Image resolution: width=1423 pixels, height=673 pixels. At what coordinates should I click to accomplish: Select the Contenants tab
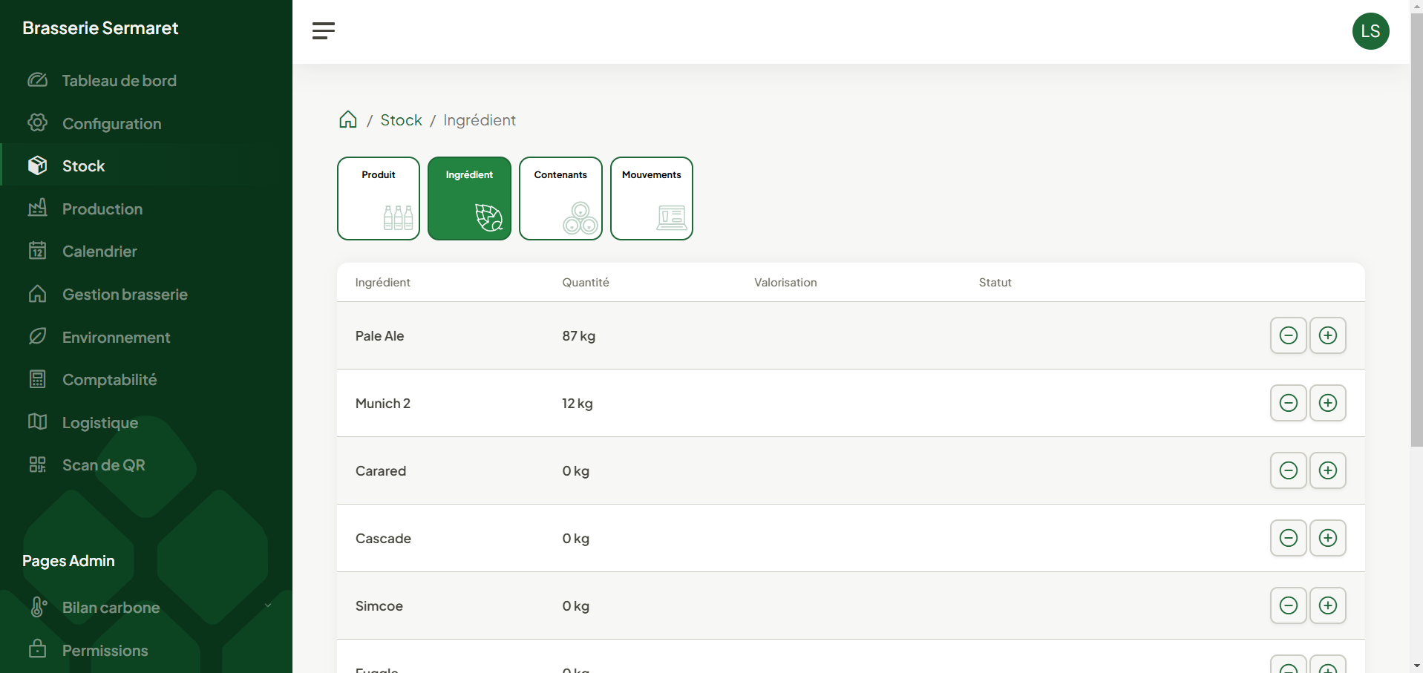pyautogui.click(x=560, y=198)
